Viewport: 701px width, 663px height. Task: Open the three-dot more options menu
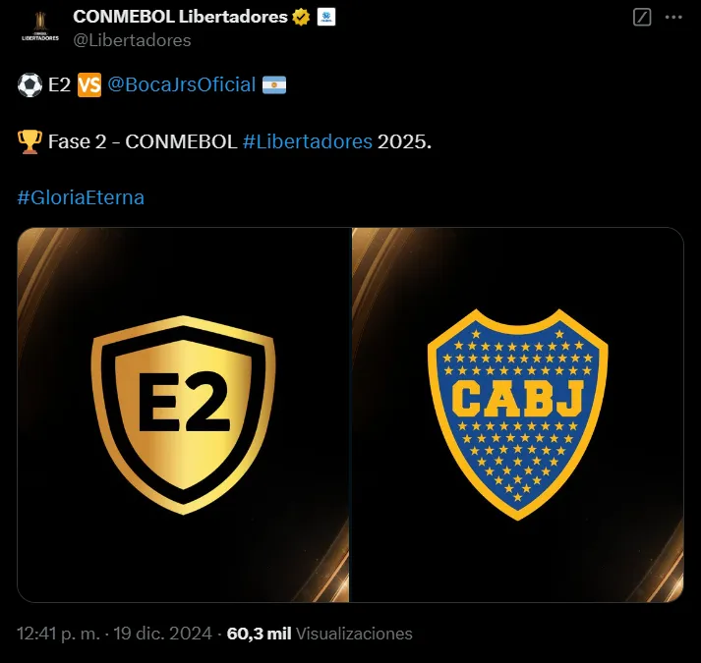(x=673, y=18)
